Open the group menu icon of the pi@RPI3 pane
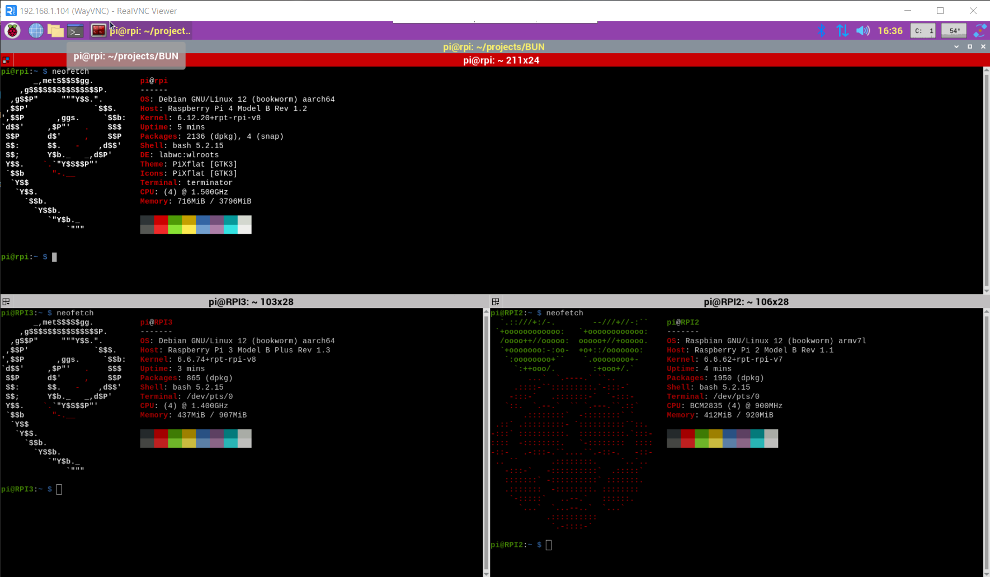The height and width of the screenshot is (577, 990). click(x=6, y=301)
